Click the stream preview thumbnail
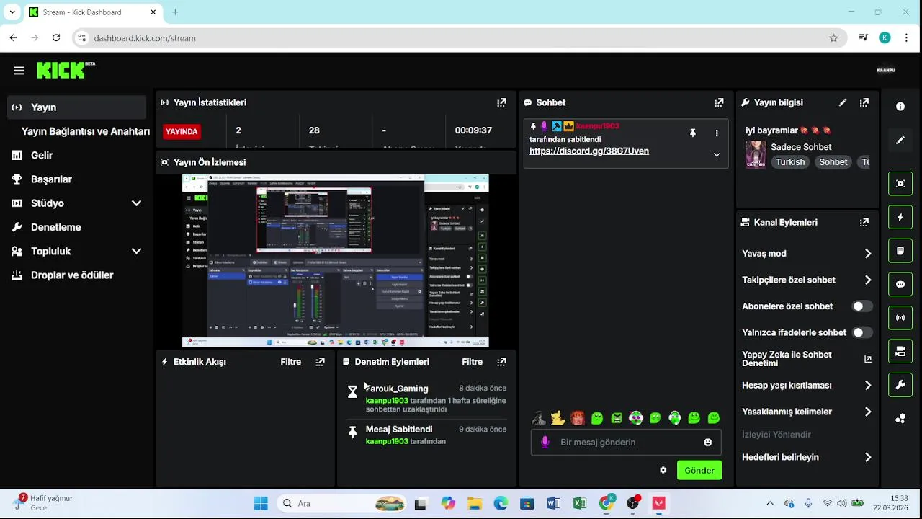Viewport: 922px width, 519px height. (336, 261)
